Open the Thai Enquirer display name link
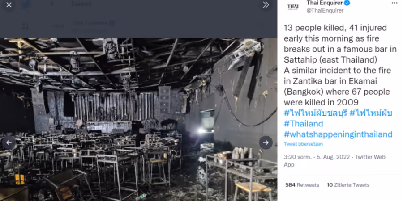The height and width of the screenshot is (201, 403). 325,3
